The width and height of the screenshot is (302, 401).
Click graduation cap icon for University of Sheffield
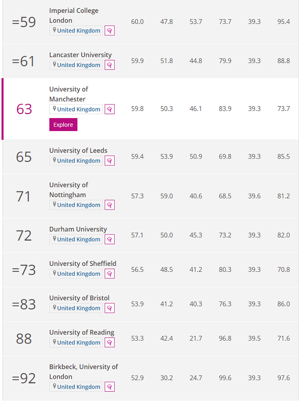109,274
